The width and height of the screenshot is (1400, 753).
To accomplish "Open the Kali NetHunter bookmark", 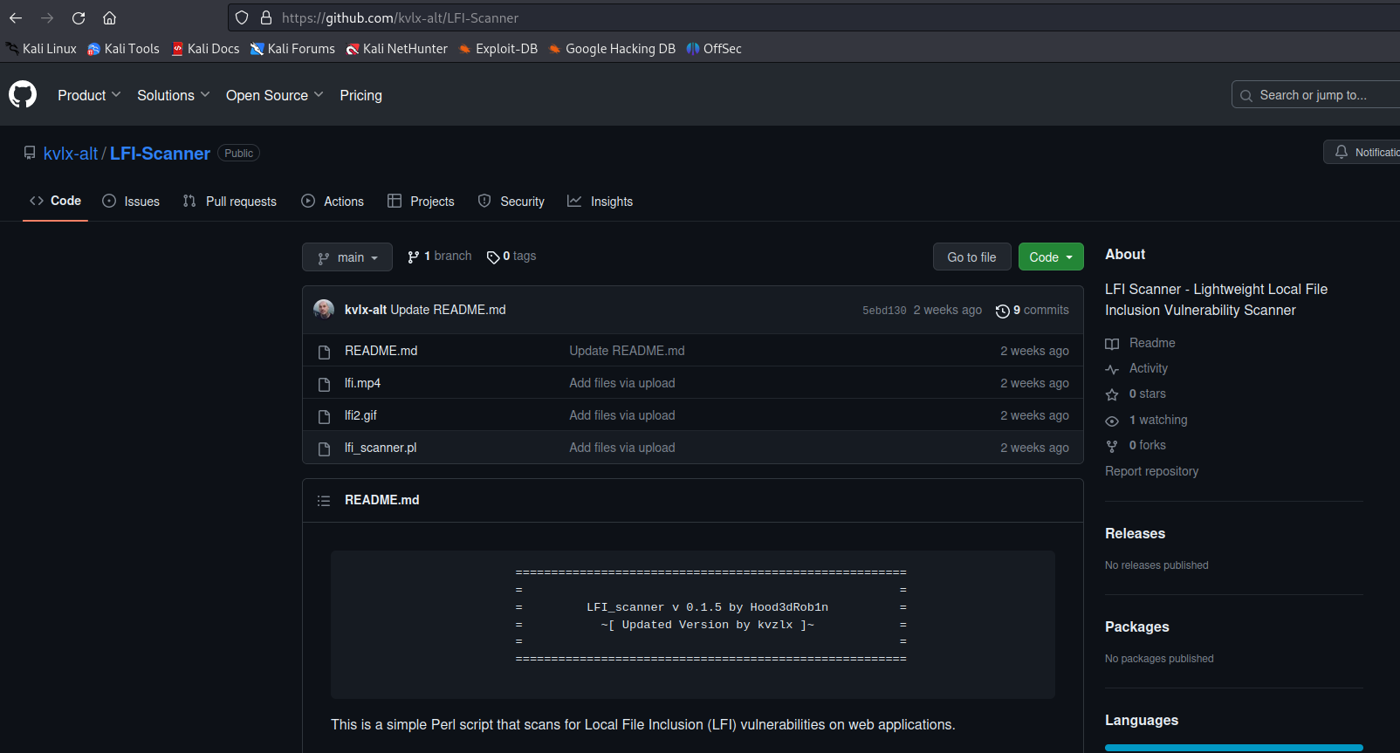I will click(396, 49).
